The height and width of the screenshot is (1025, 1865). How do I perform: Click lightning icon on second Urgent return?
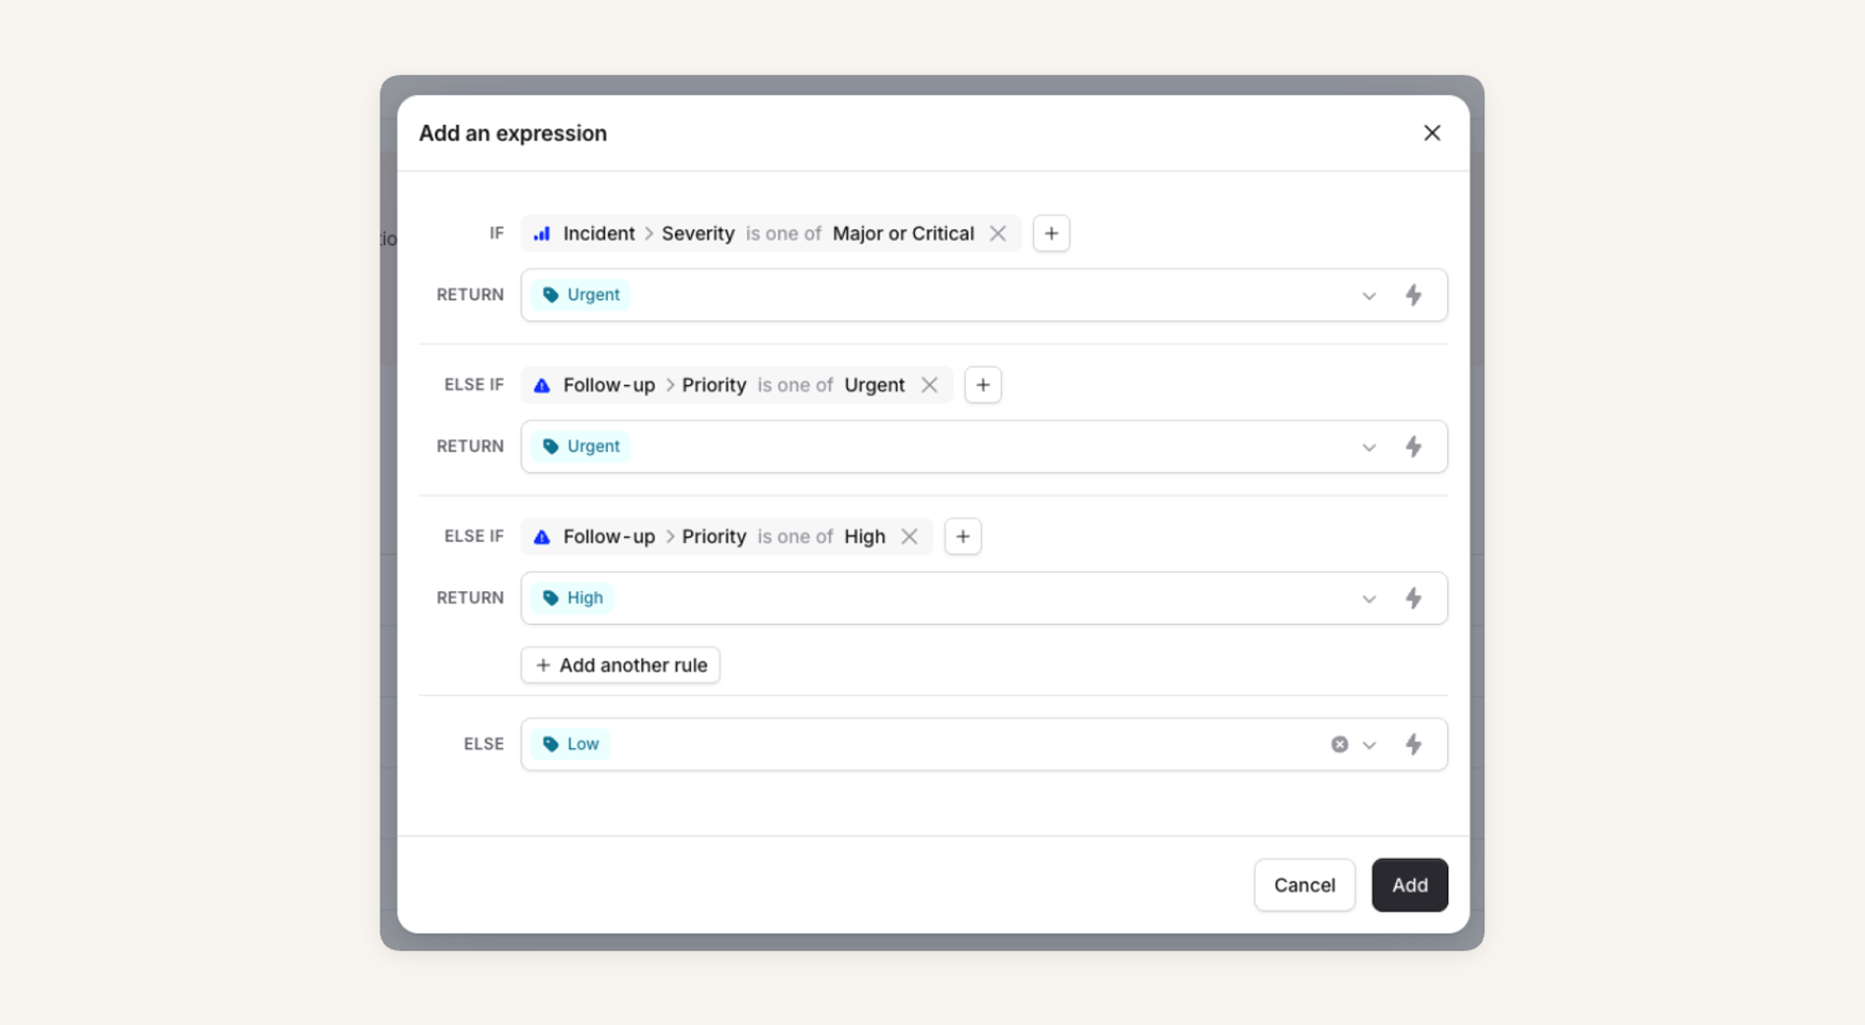[x=1414, y=447]
